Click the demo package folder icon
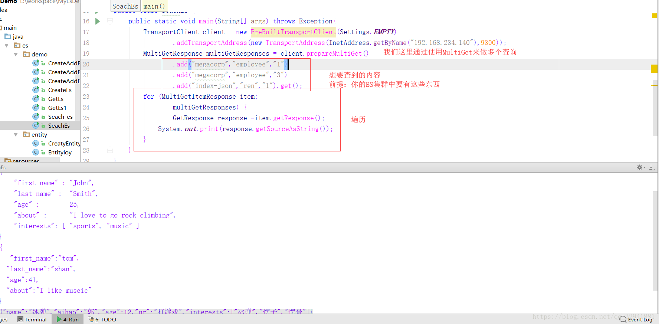The width and height of the screenshot is (659, 324). coord(26,54)
